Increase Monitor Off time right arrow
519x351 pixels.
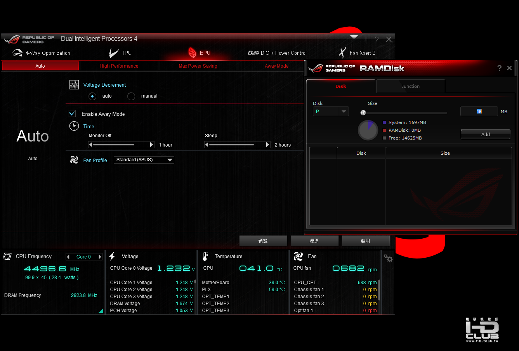[152, 145]
